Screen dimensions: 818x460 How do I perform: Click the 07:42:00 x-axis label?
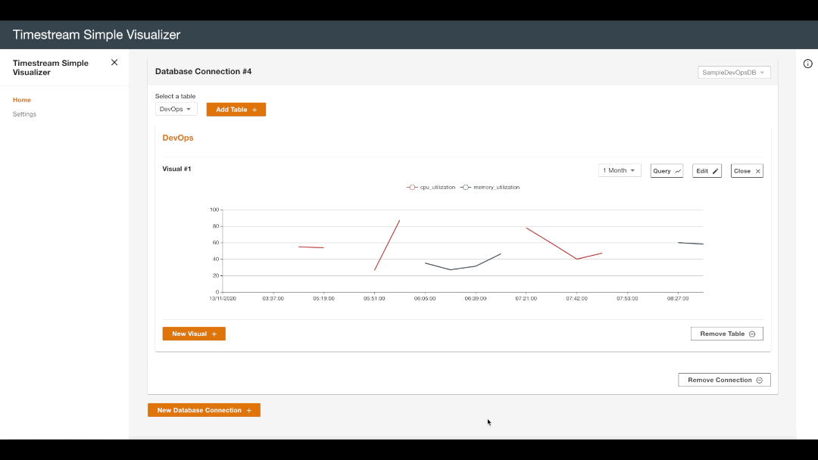click(576, 299)
